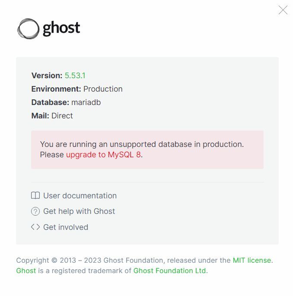The image size is (293, 296).
Task: Visit the Ghost Foundation Ltd link
Action: (169, 271)
